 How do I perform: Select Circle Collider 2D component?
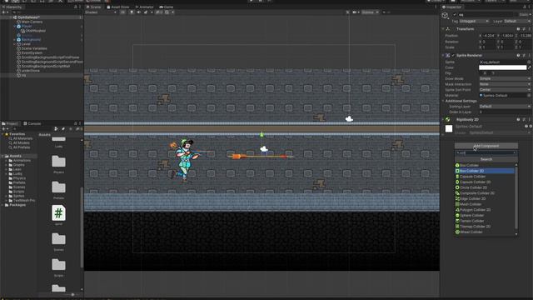pyautogui.click(x=485, y=187)
